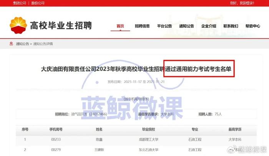The image size is (269, 156).
Task: Click the 按手机尾号排序 note
Action: click(x=136, y=99)
